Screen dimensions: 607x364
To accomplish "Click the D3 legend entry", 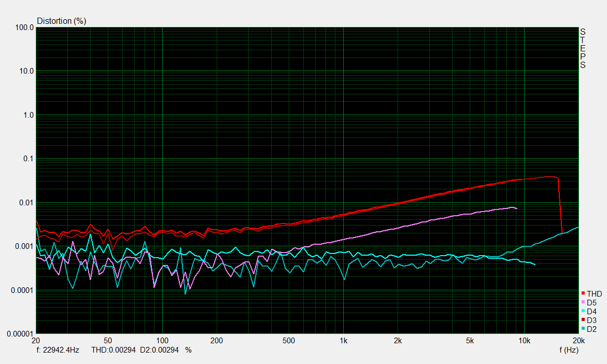I will coord(589,320).
